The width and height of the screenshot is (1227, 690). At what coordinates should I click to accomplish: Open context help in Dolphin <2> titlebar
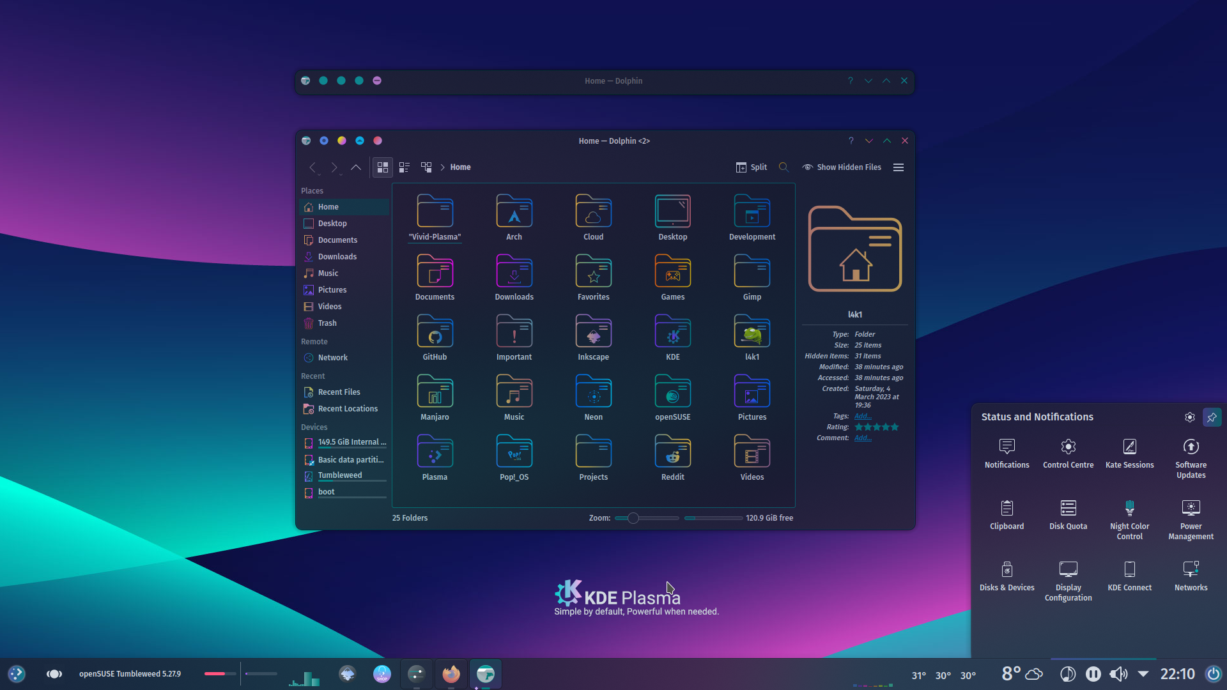point(851,141)
